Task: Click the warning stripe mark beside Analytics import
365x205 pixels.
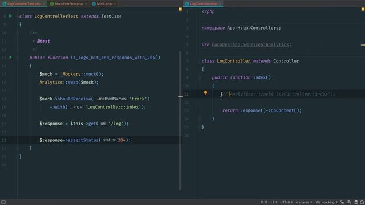Action: (363, 44)
